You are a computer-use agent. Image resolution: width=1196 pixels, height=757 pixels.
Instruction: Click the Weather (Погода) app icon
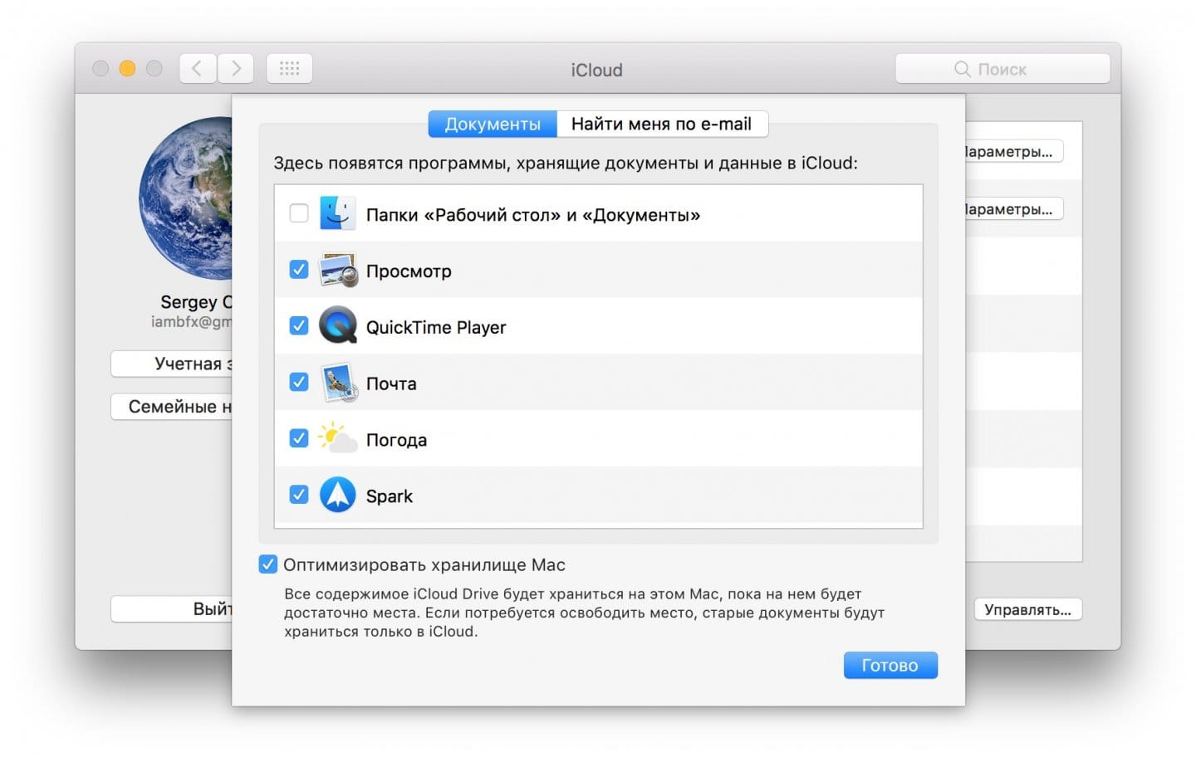tap(337, 437)
